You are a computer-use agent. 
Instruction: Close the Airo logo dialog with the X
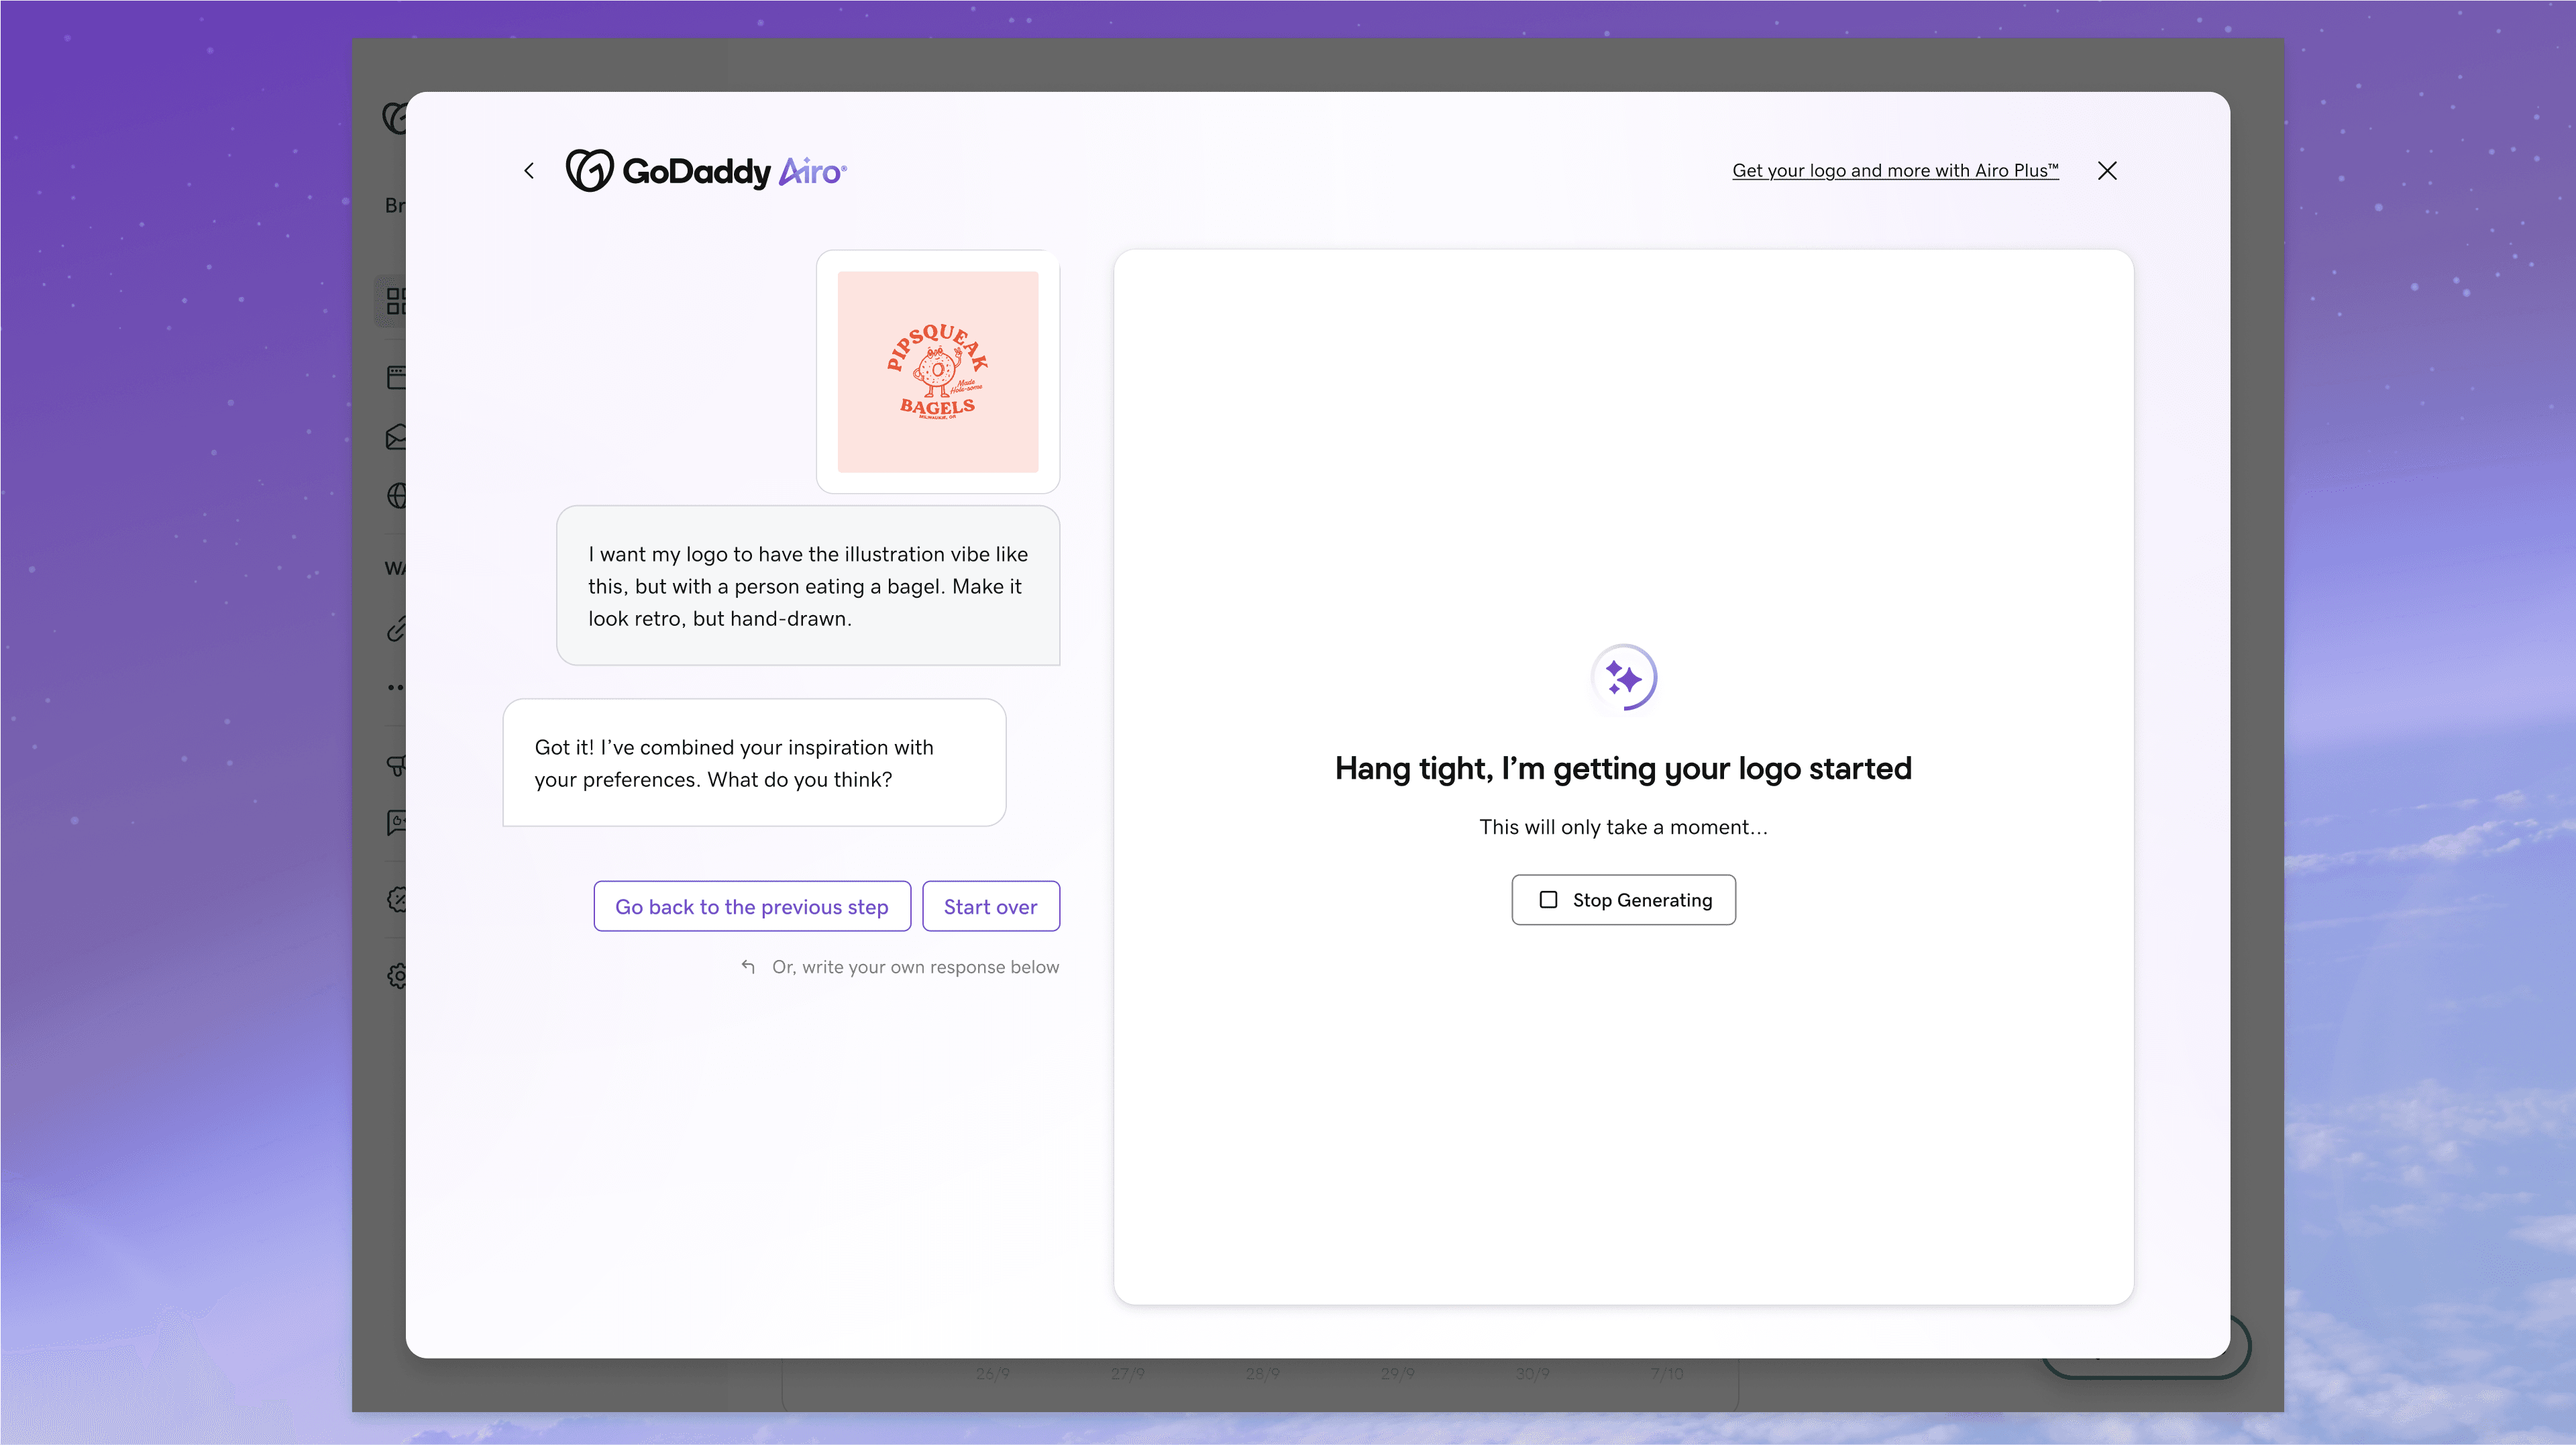click(2107, 171)
